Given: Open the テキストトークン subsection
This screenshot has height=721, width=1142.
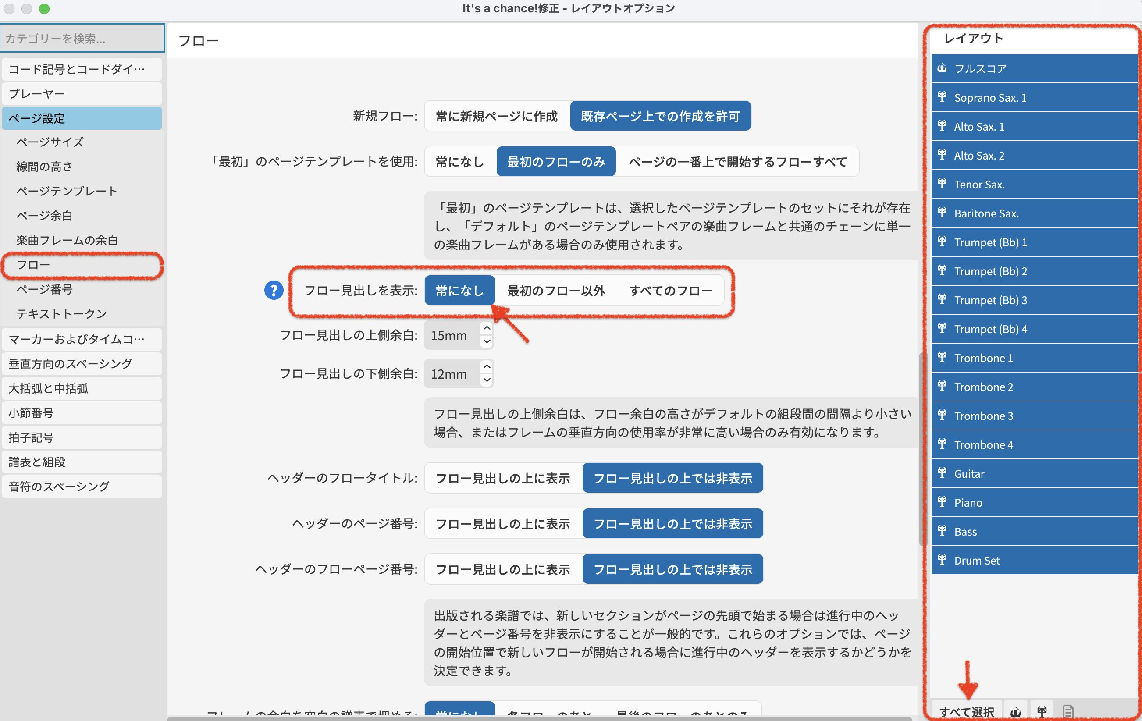Looking at the screenshot, I should click(x=62, y=314).
